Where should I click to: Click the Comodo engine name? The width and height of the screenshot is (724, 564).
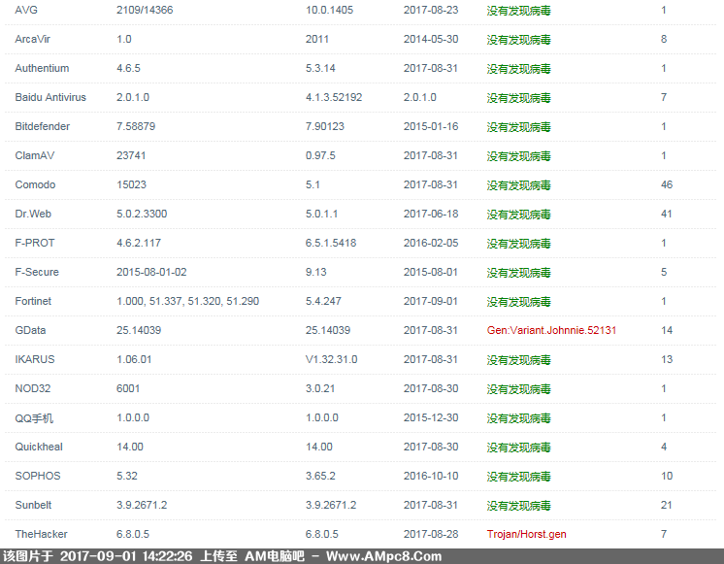35,184
